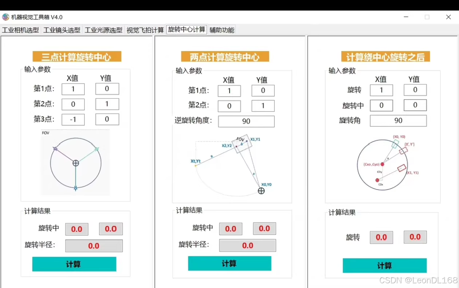This screenshot has width=459, height=288.
Task: Click 第3点 Y值 field showing 0
Action: [107, 119]
